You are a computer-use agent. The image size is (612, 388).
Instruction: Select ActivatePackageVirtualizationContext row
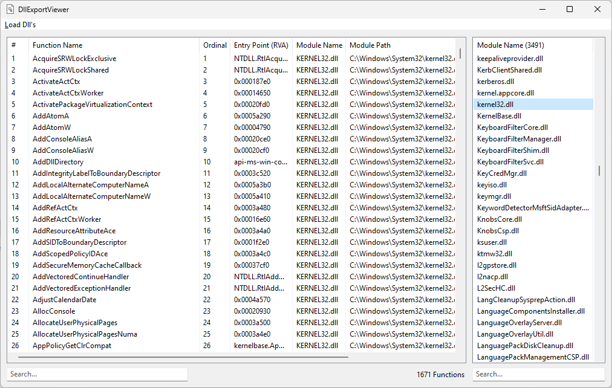point(232,105)
